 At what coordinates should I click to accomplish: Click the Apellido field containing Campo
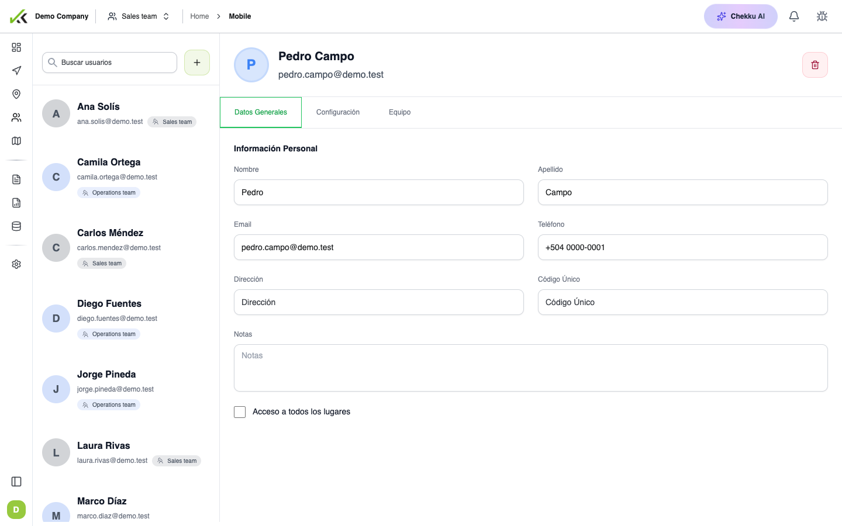(683, 192)
